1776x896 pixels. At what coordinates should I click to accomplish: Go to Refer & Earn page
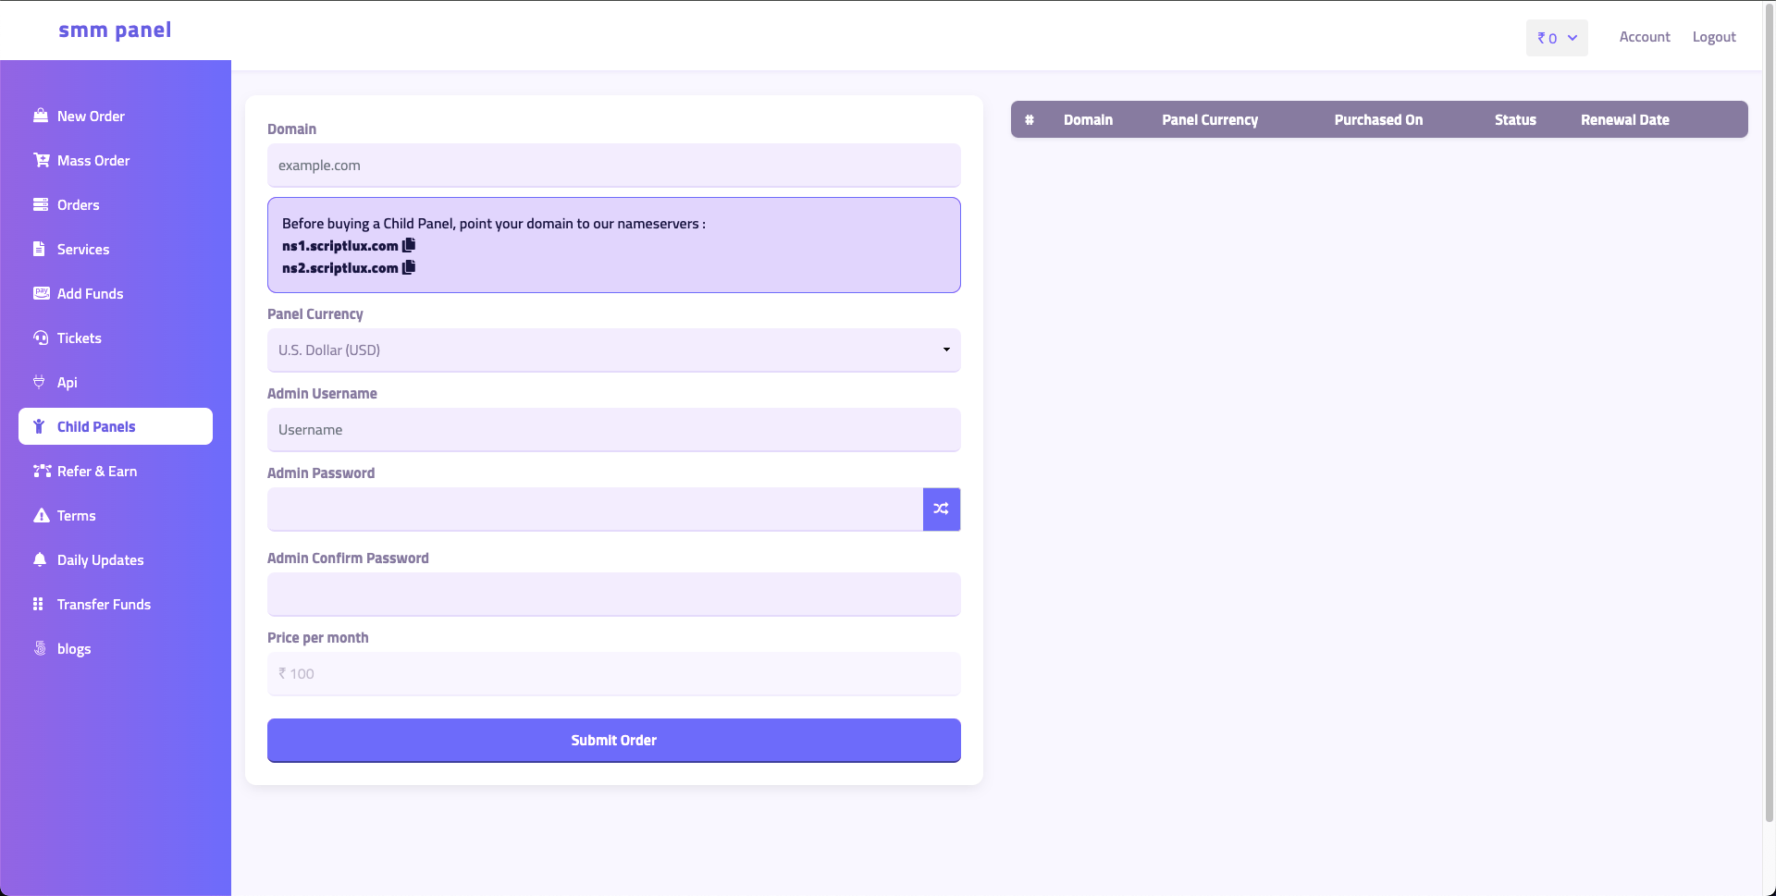point(96,472)
